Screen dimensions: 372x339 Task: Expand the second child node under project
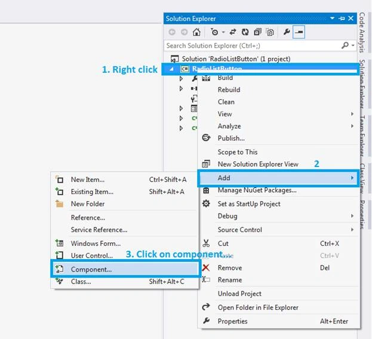tap(181, 89)
